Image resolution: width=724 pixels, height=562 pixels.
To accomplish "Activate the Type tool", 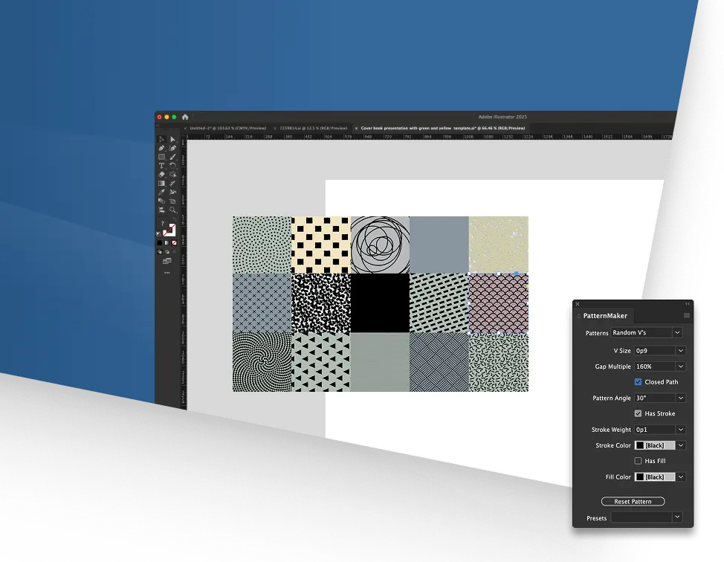I will (161, 166).
